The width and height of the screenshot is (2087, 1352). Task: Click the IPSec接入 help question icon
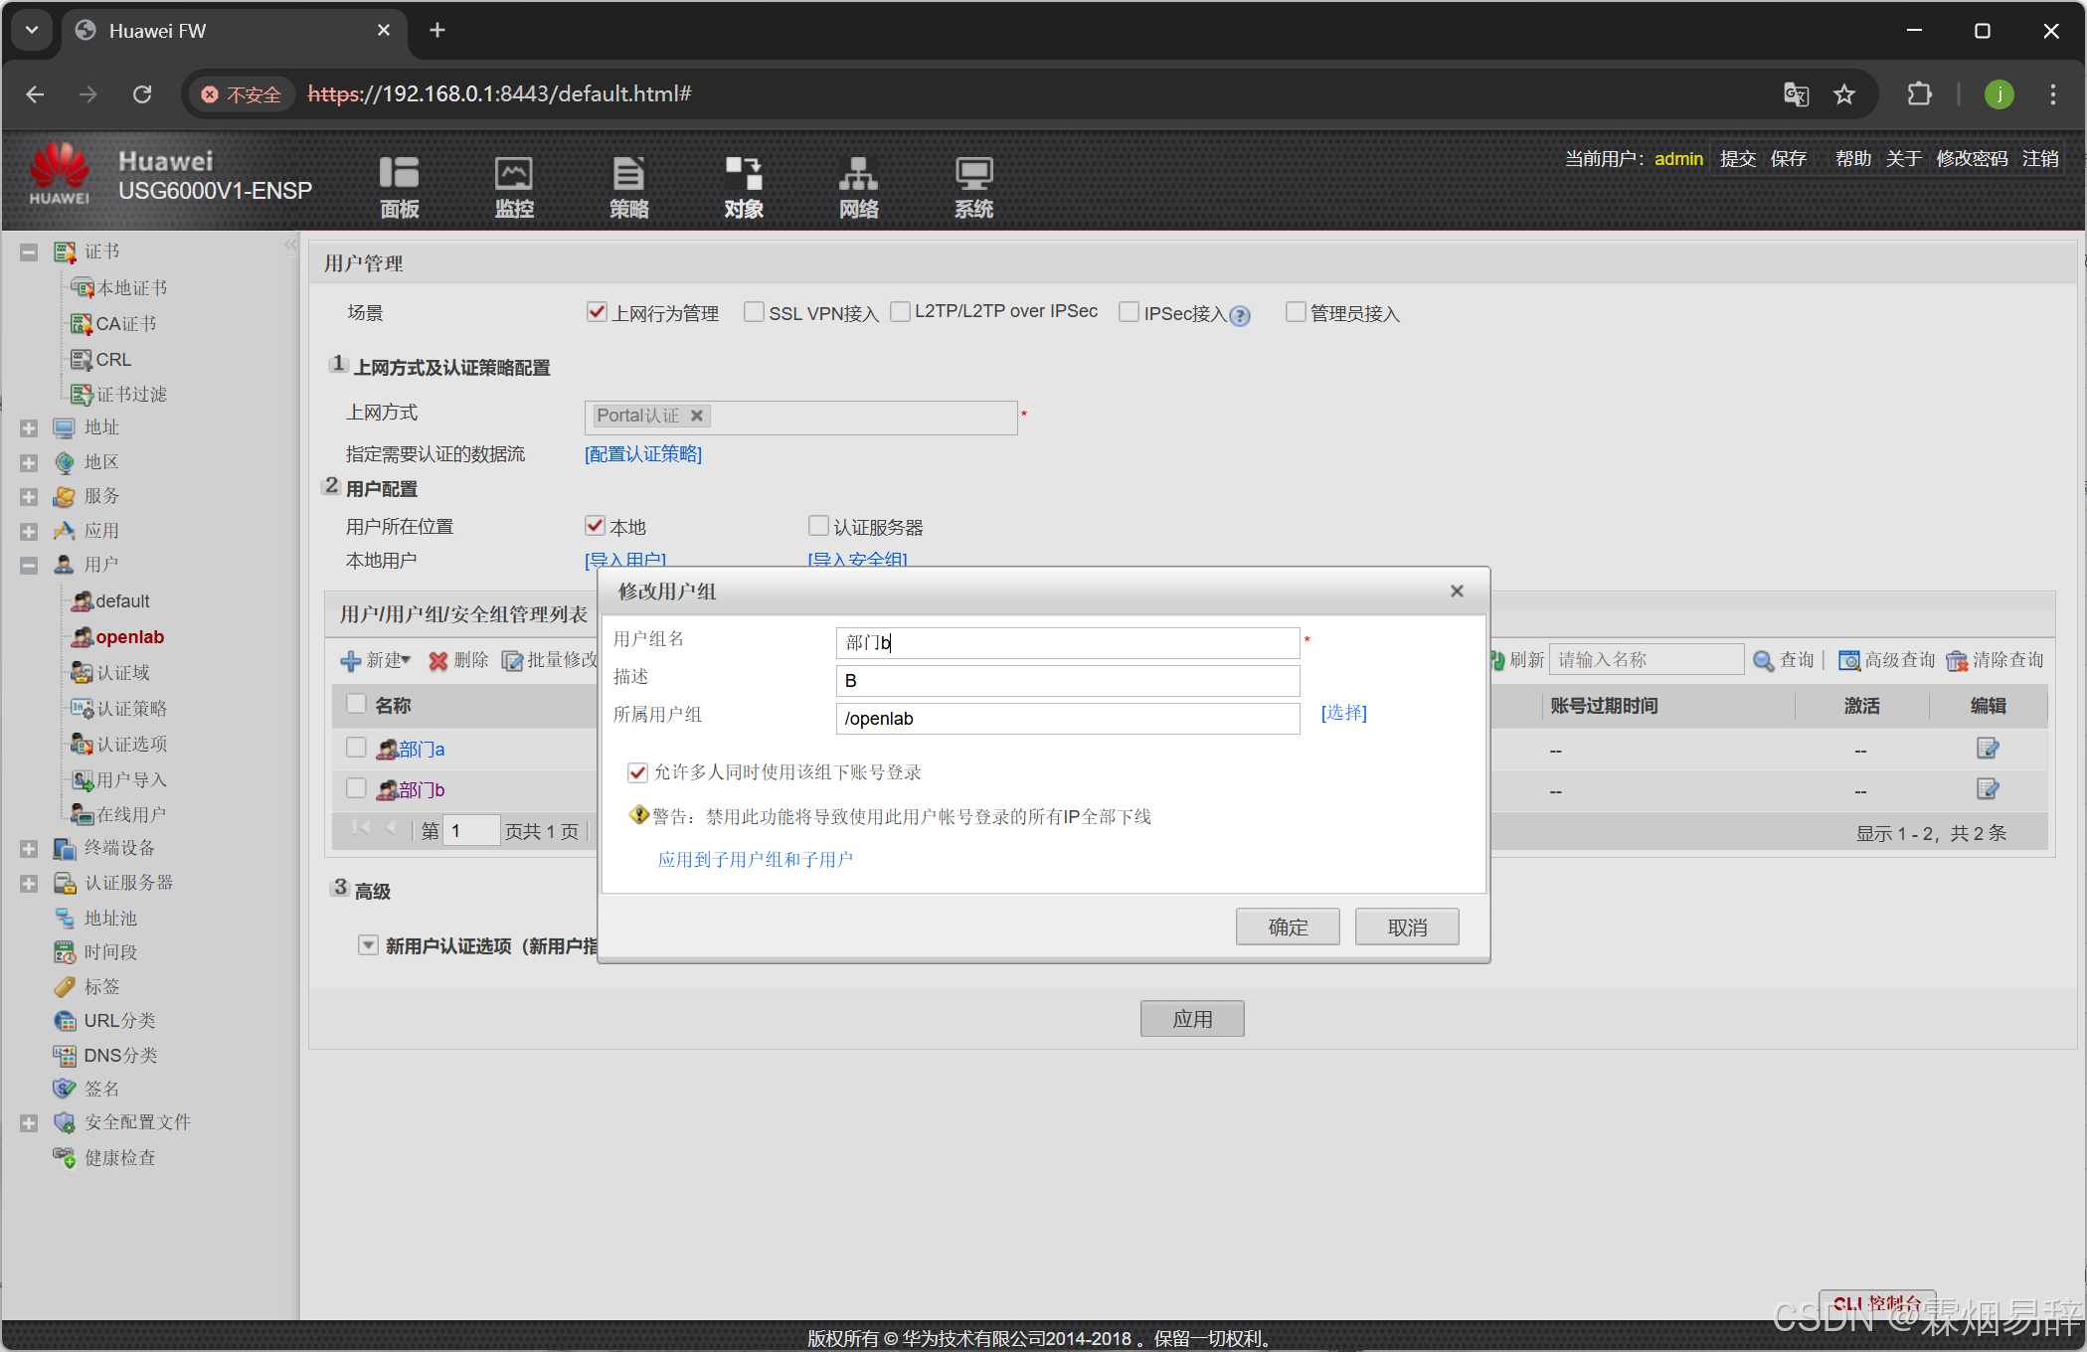[1240, 315]
